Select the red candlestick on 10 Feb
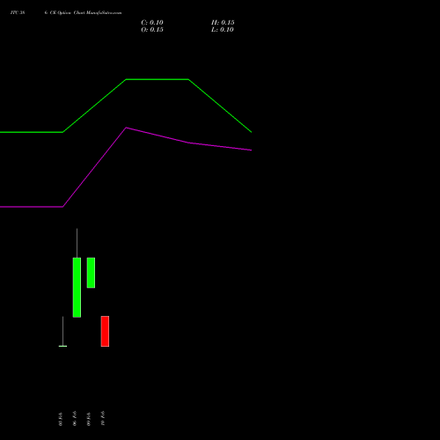The height and width of the screenshot is (440, 440). pos(105,331)
